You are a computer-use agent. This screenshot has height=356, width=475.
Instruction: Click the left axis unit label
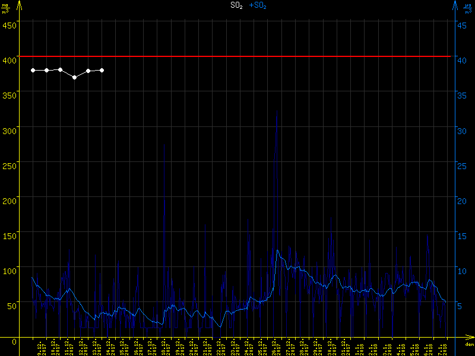click(x=5, y=8)
